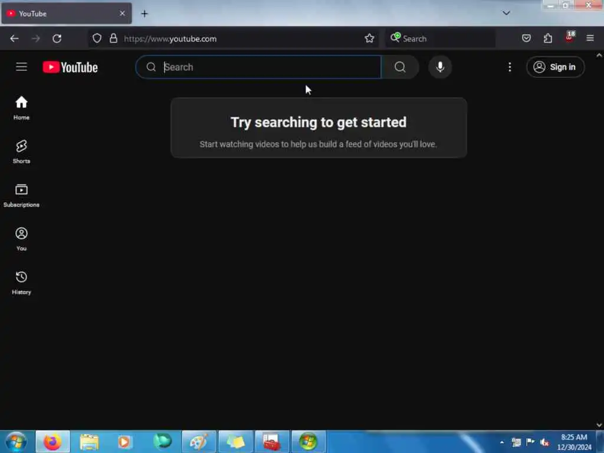Click the Firefox toolbar Search box
The height and width of the screenshot is (453, 604).
(x=440, y=38)
